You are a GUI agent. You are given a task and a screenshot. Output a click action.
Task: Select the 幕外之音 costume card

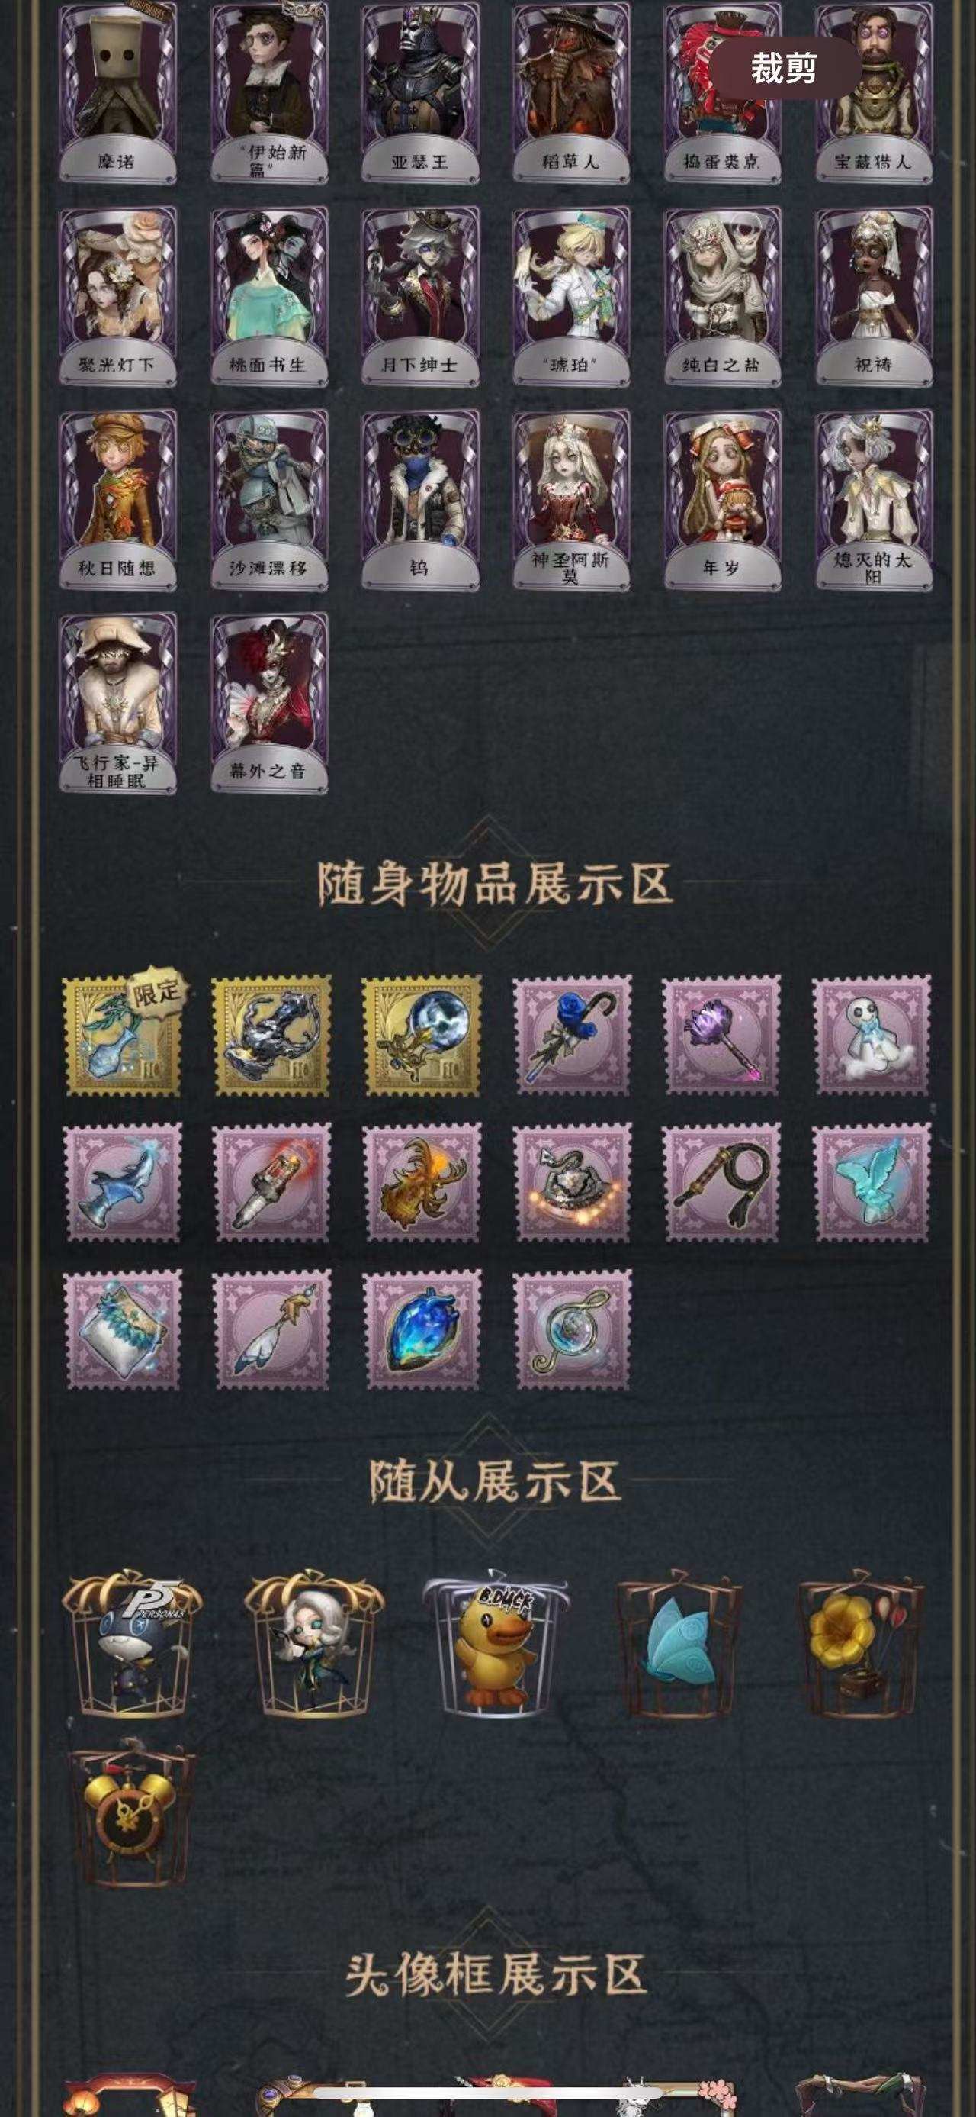point(268,703)
